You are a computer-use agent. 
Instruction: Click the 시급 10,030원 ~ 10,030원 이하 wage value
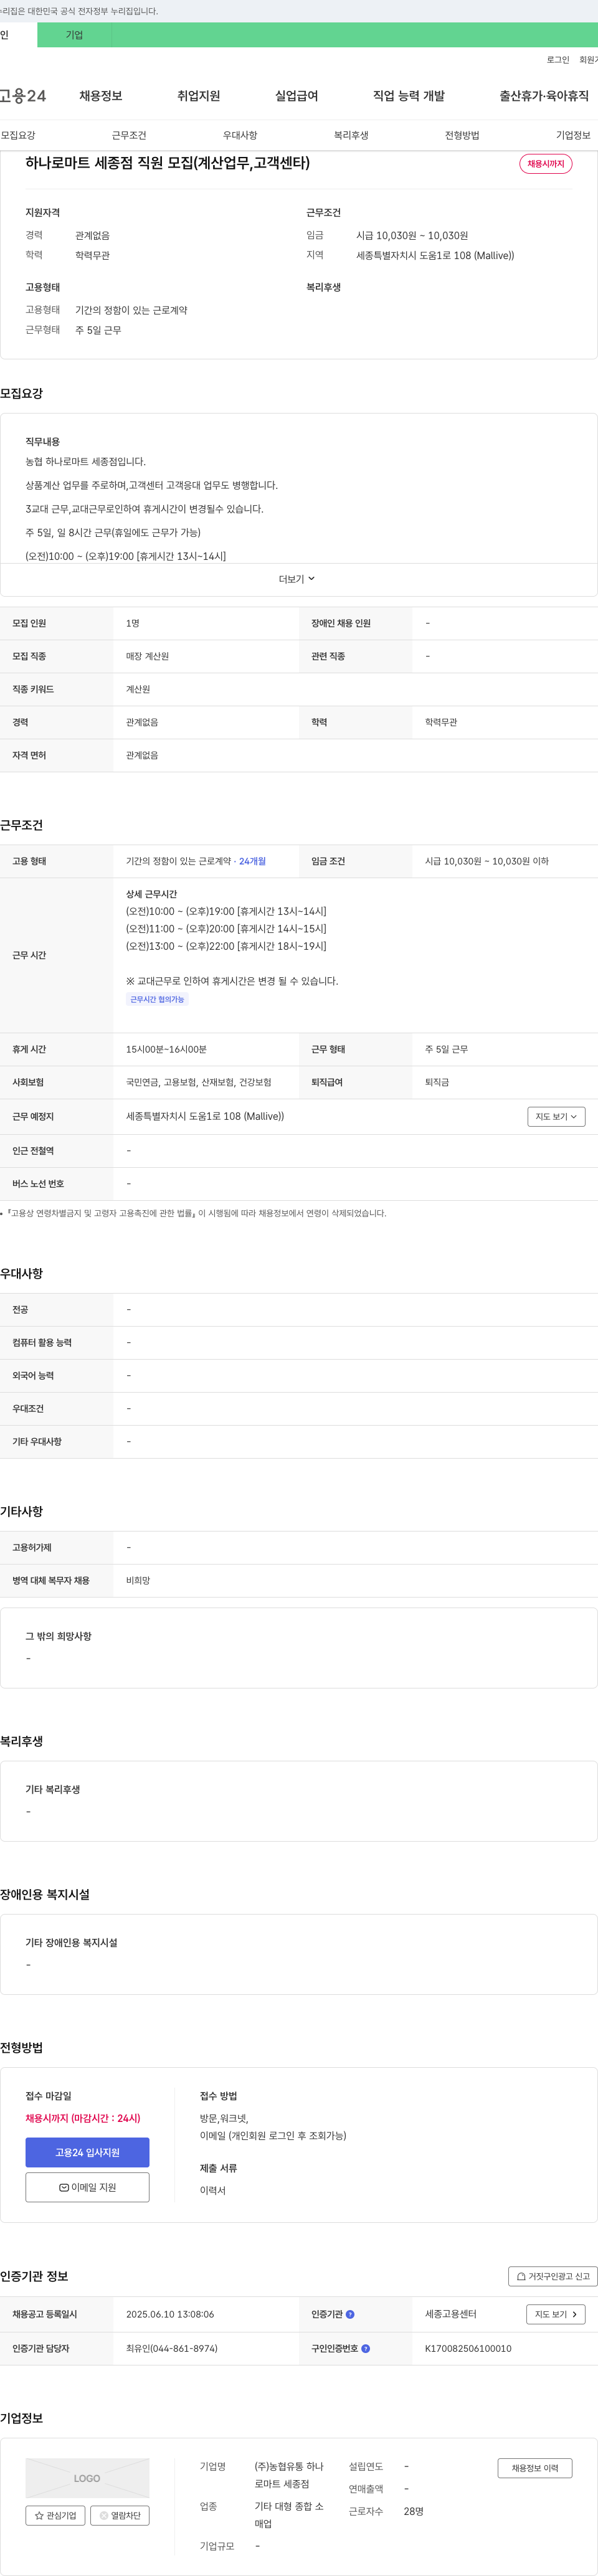point(487,861)
